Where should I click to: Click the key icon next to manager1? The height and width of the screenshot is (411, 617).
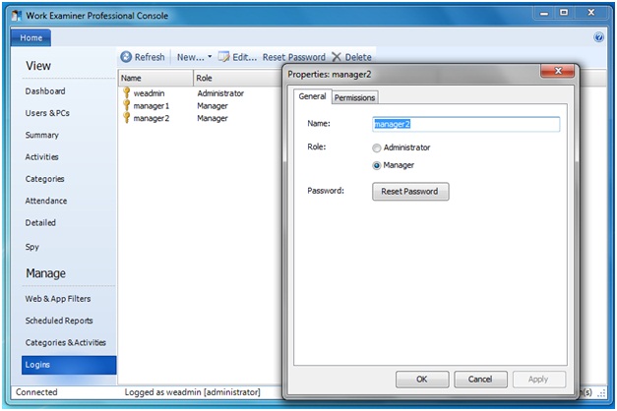[126, 105]
